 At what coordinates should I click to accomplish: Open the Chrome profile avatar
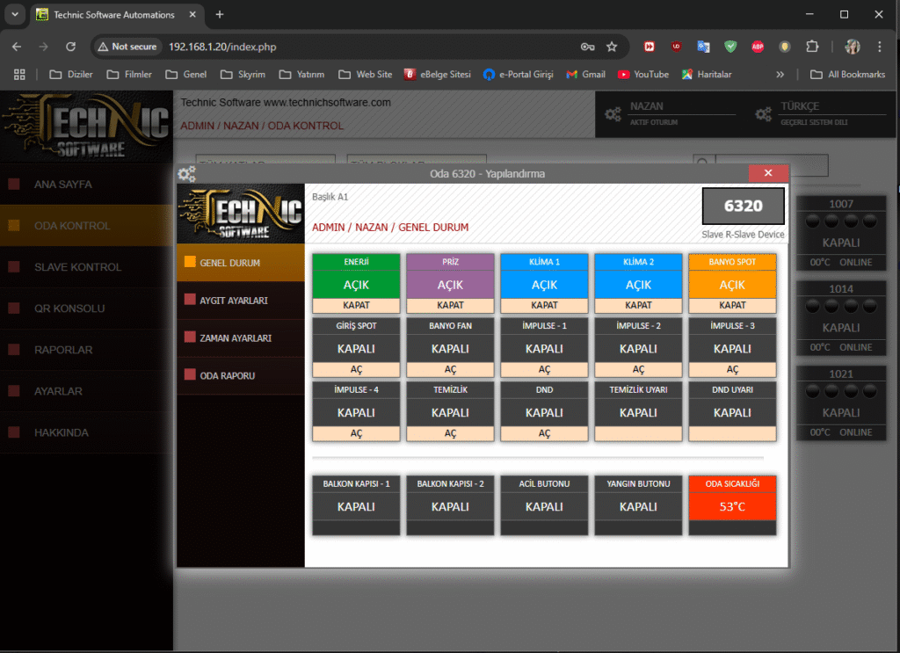[x=853, y=47]
